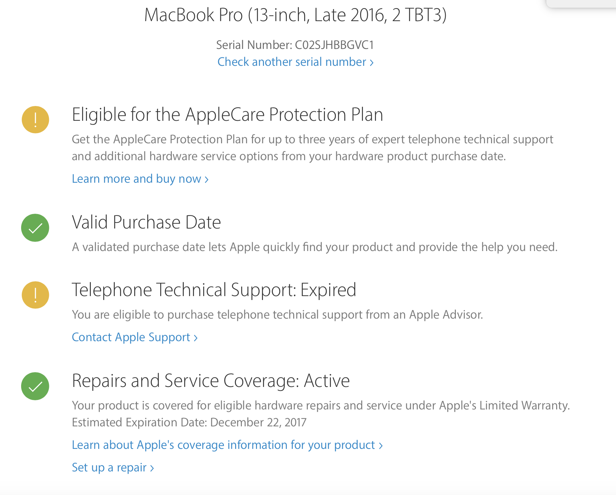
Task: Click the AppleCare three years support description paragraph
Action: pyautogui.click(x=312, y=148)
